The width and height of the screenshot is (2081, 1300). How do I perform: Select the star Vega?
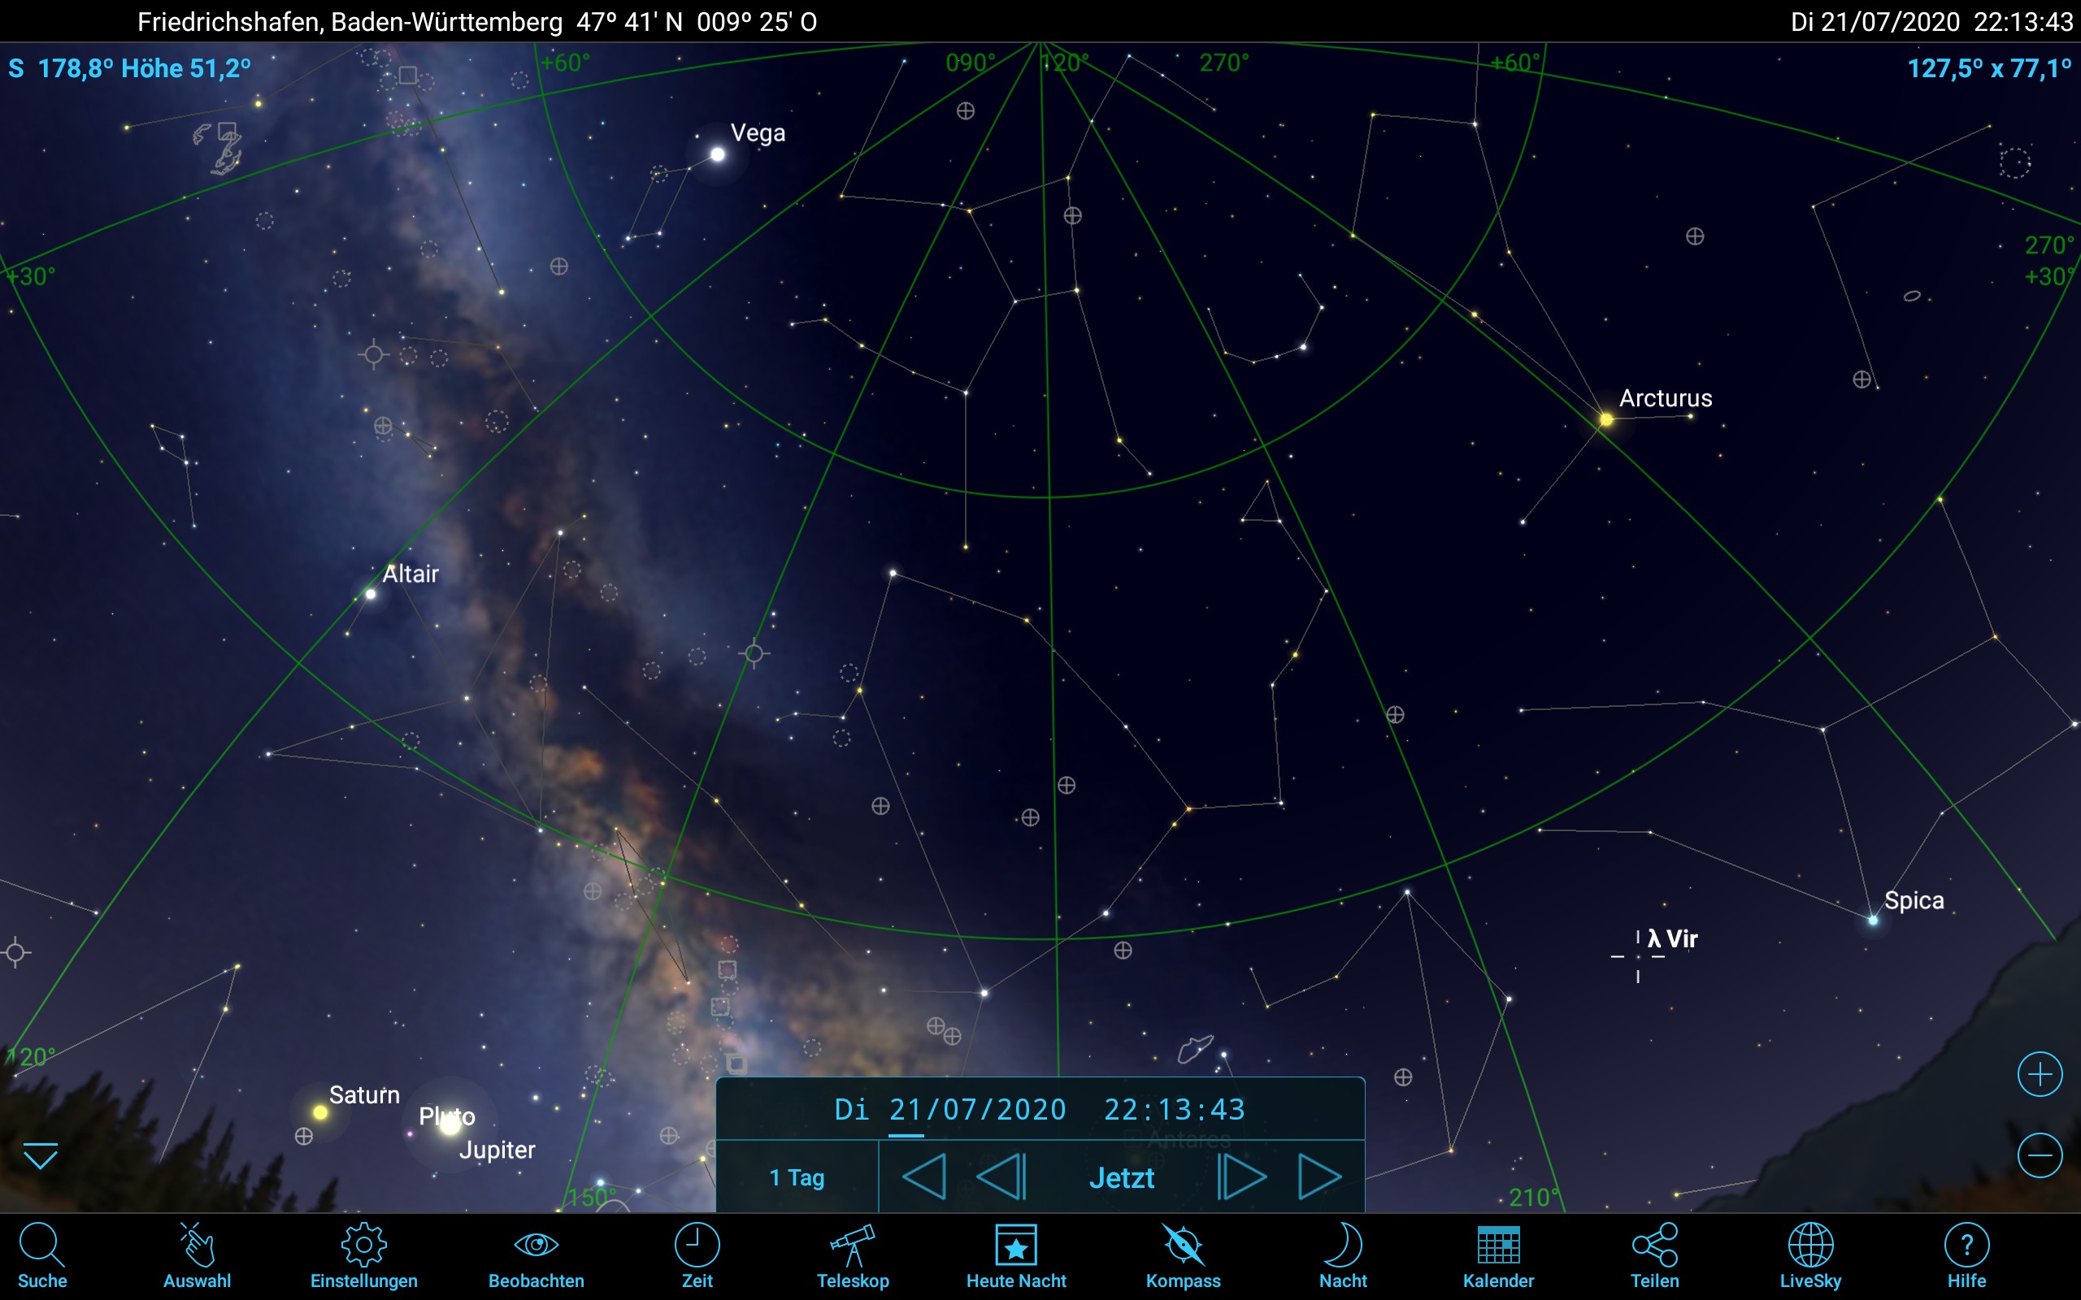tap(717, 154)
